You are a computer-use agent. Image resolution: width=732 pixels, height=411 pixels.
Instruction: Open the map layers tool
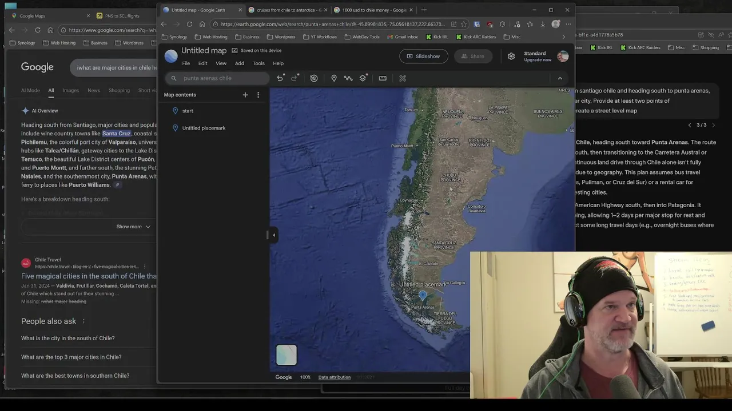click(x=363, y=78)
